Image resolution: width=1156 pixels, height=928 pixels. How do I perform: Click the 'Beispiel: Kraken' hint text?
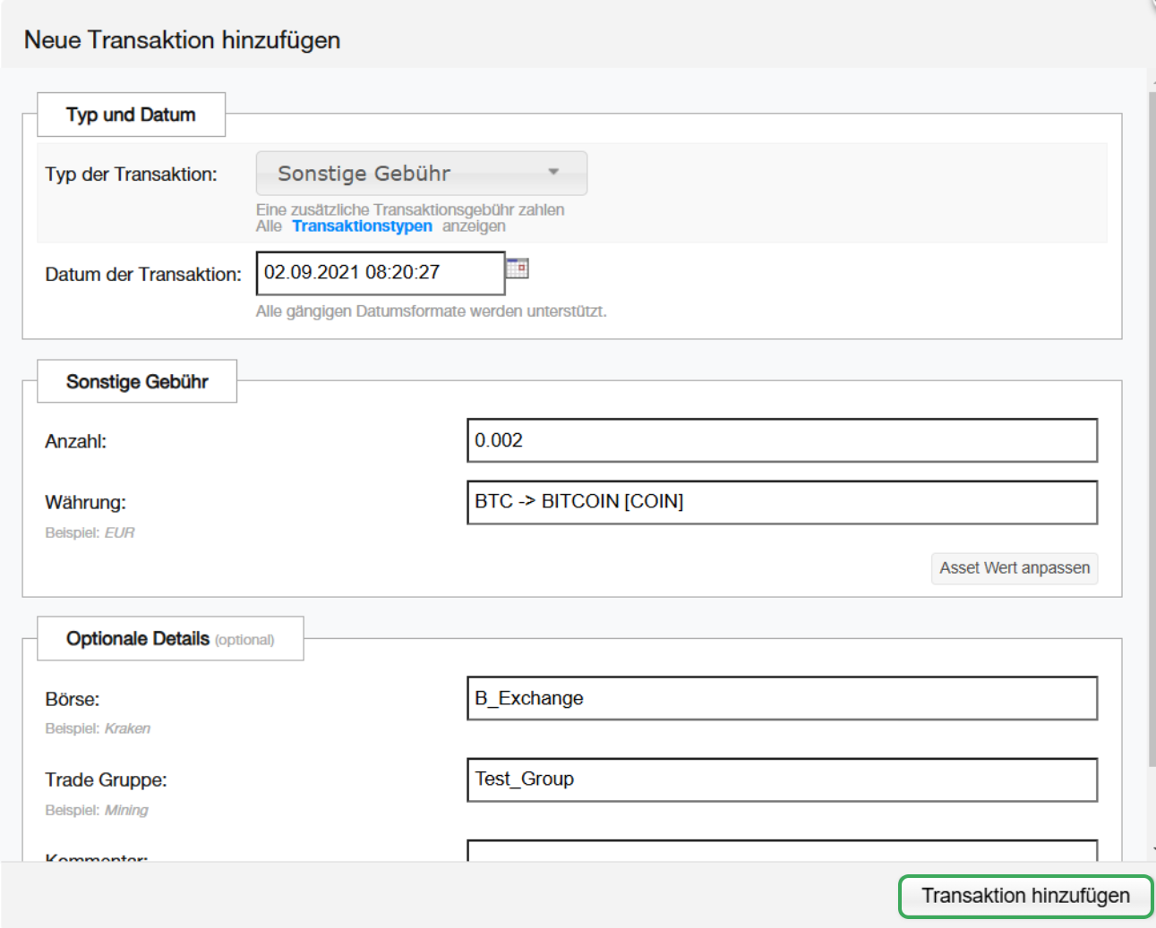[98, 728]
